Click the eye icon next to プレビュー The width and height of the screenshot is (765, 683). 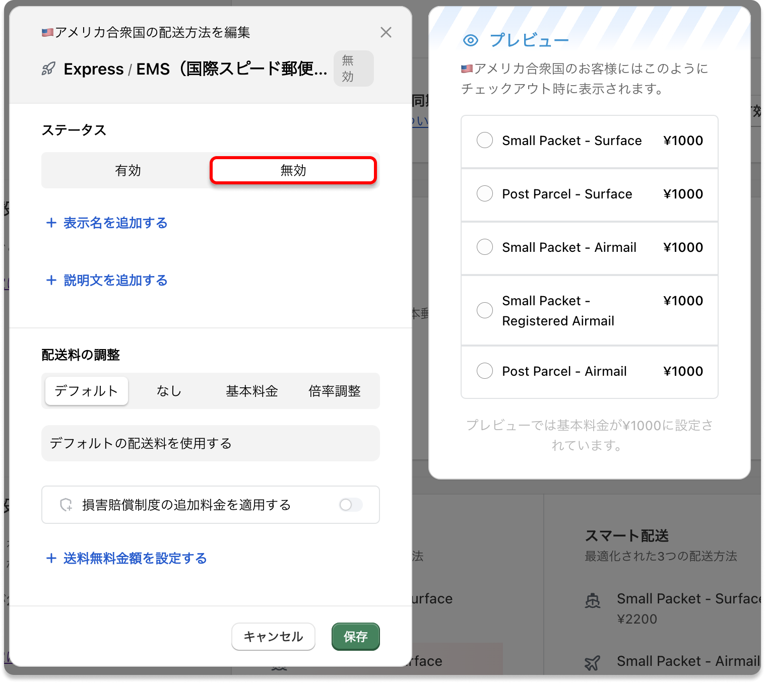tap(470, 40)
